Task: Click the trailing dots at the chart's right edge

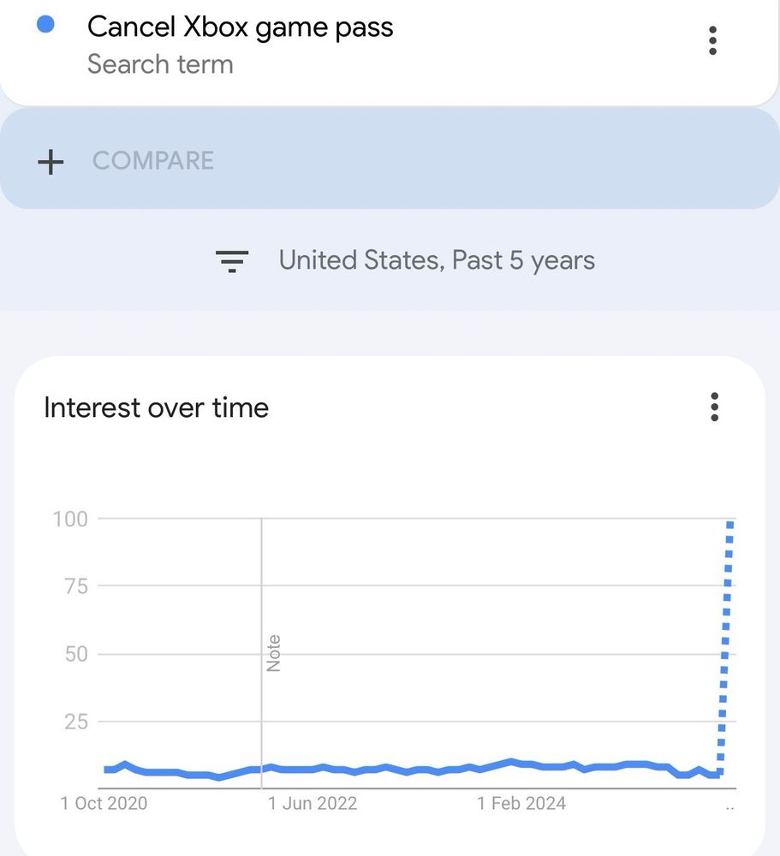Action: click(729, 805)
